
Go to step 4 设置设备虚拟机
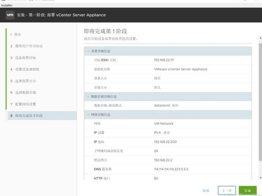pyautogui.click(x=25, y=69)
